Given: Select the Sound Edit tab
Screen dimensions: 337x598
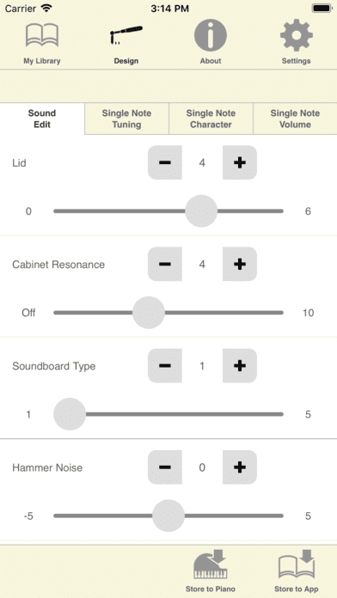Looking at the screenshot, I should tap(42, 119).
